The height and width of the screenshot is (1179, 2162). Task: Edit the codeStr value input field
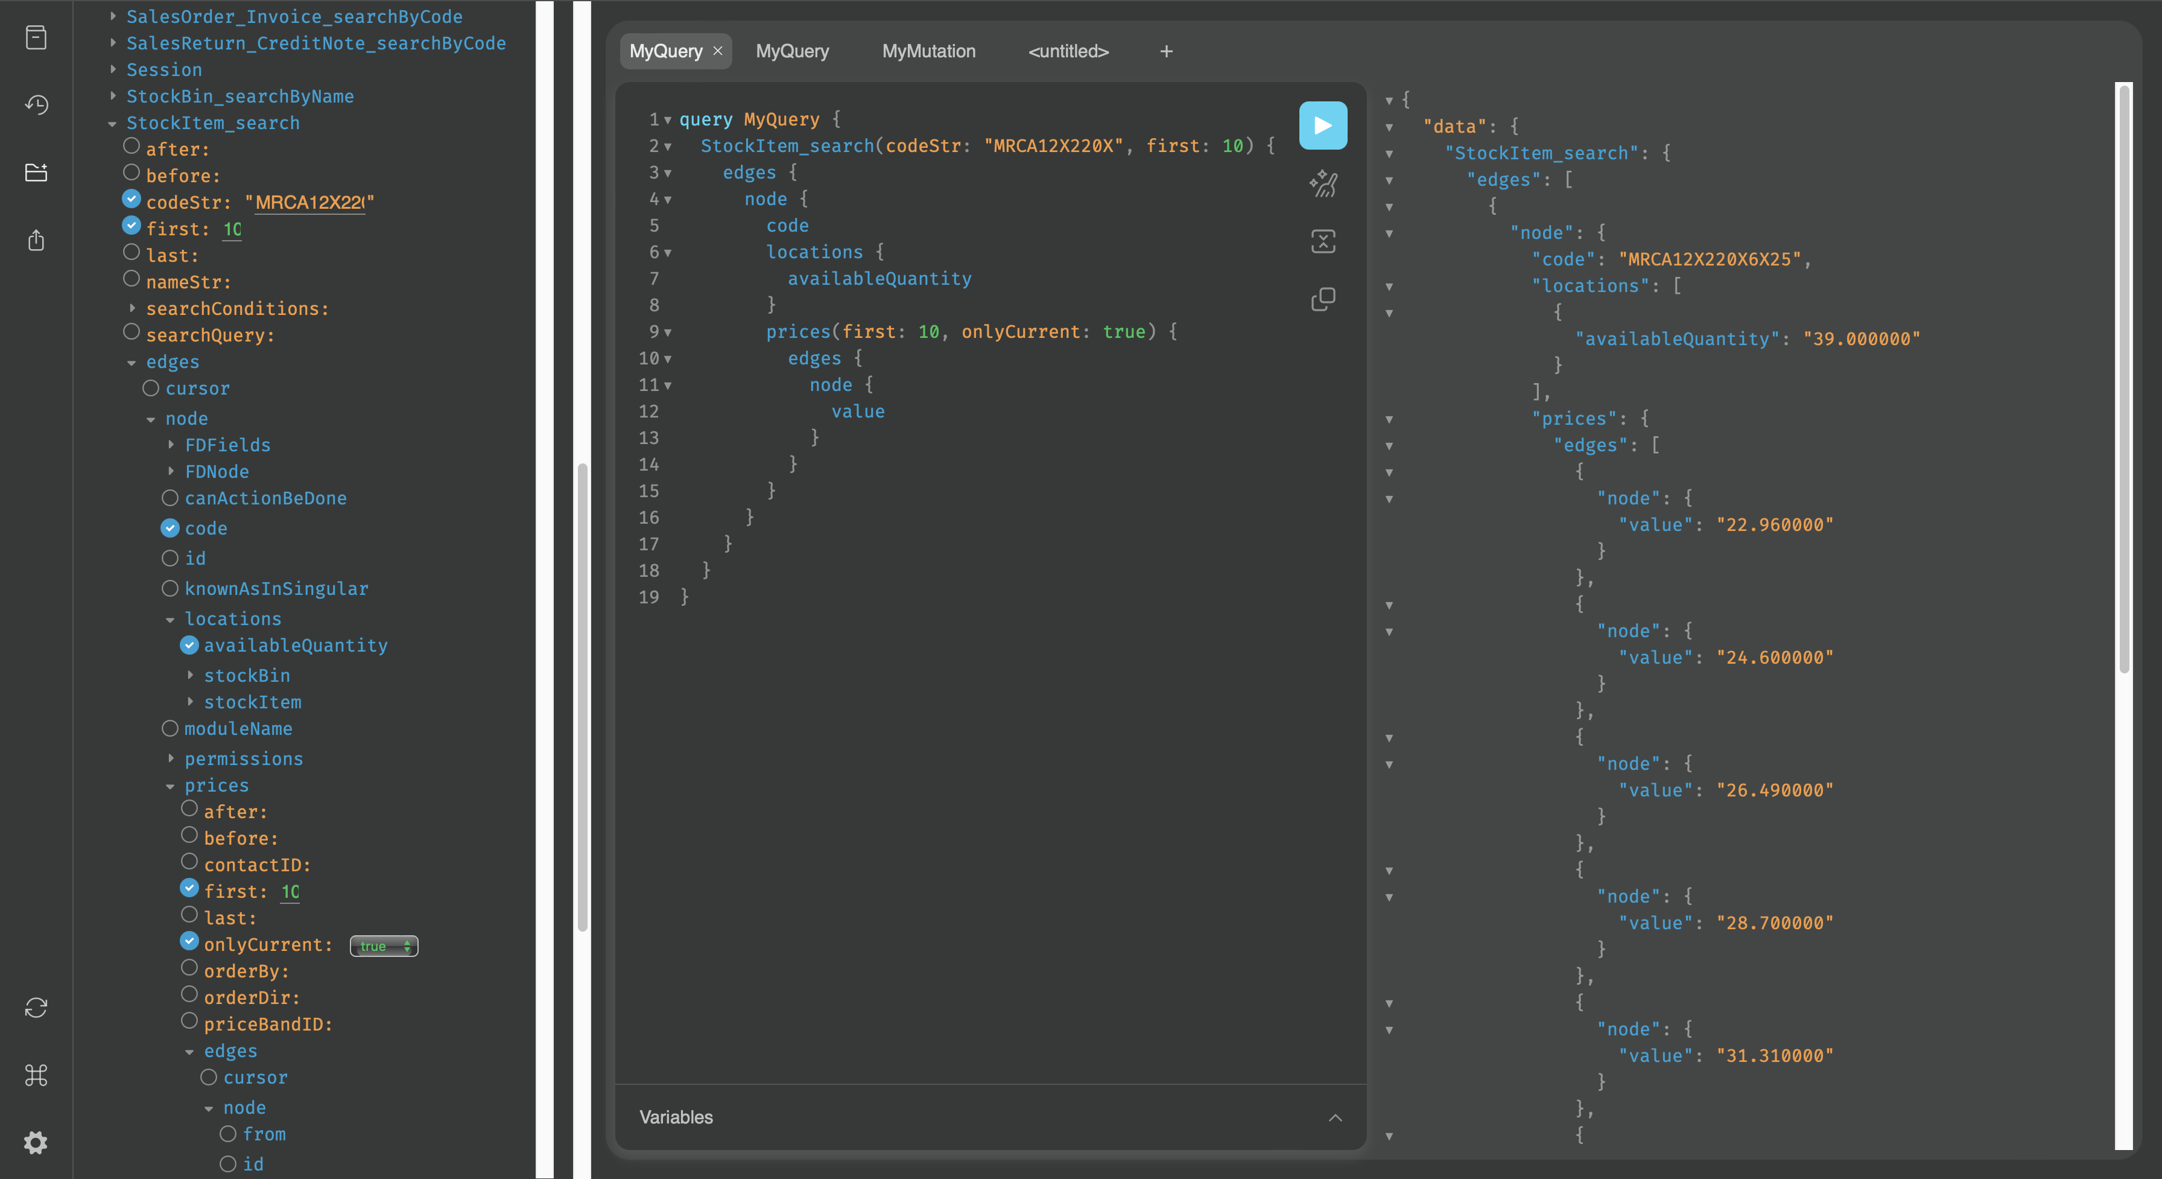(309, 202)
